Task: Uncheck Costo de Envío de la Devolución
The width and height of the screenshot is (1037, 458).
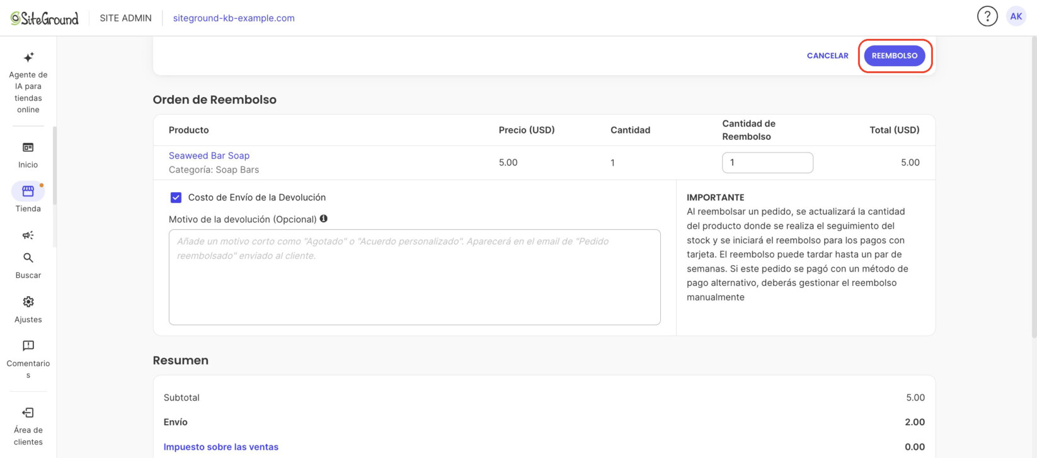Action: pos(176,197)
